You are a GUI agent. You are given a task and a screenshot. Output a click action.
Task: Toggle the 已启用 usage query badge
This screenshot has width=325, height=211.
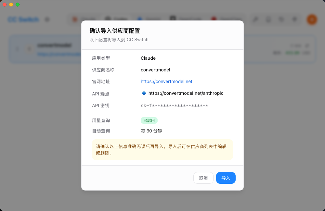pyautogui.click(x=149, y=120)
